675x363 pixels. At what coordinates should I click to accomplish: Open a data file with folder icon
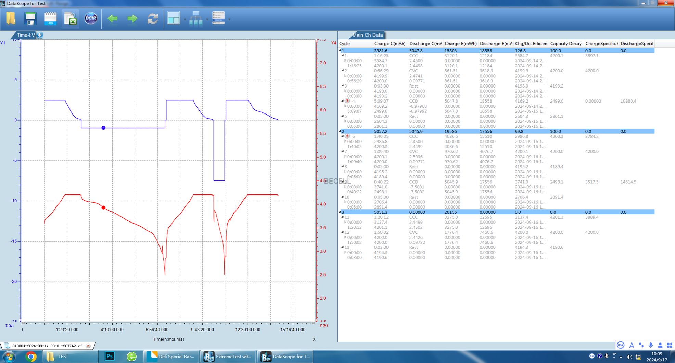pyautogui.click(x=11, y=18)
